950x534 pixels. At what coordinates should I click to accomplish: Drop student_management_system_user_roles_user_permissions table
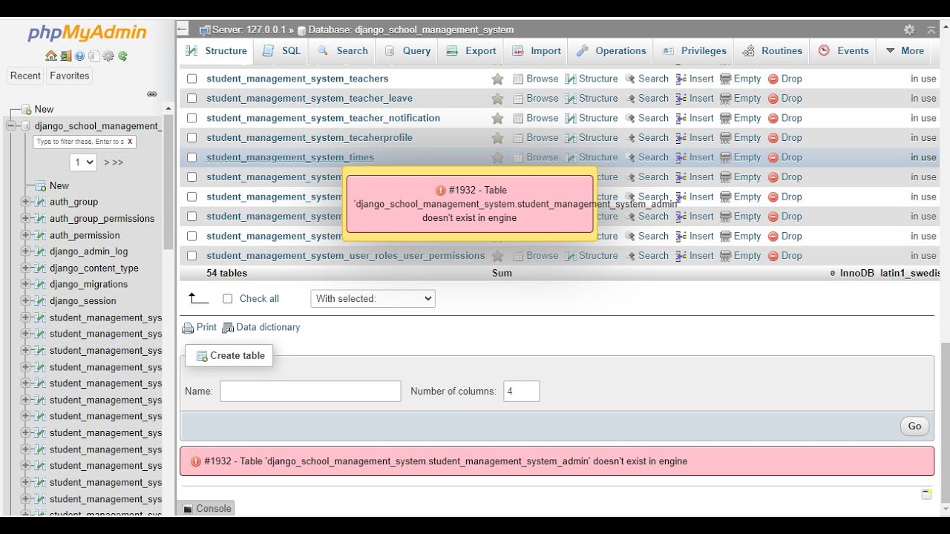point(784,256)
